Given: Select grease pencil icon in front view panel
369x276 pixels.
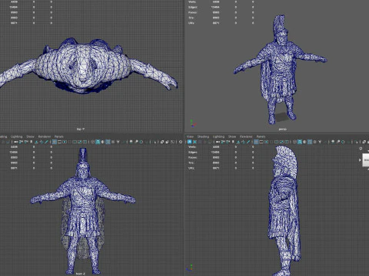Looking at the screenshot, I should (46, 142).
